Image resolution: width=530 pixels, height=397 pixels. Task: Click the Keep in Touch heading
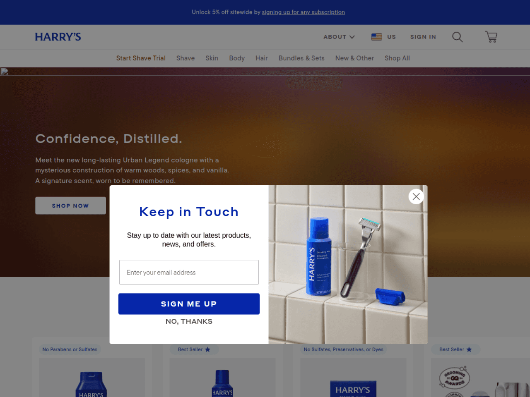tap(189, 212)
